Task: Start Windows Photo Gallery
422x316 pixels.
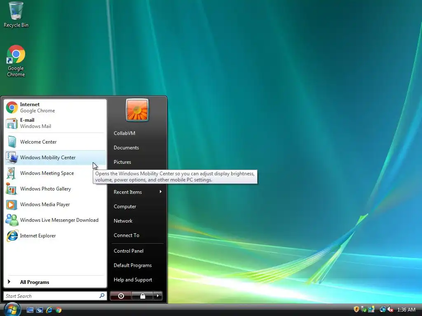Action: (55, 188)
